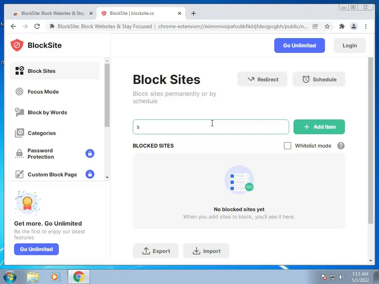Open the Chrome profile menu
This screenshot has width=379, height=284.
coord(353,26)
